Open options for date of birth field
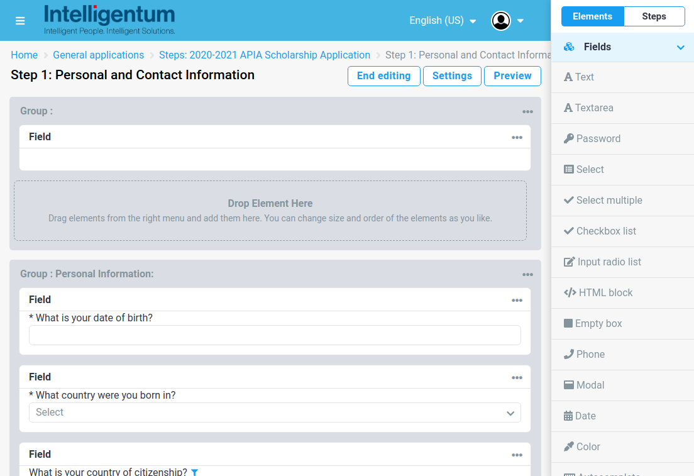 click(x=517, y=300)
